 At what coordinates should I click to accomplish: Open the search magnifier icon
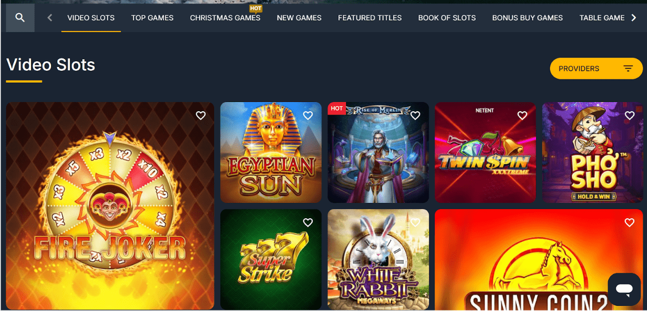pyautogui.click(x=20, y=18)
